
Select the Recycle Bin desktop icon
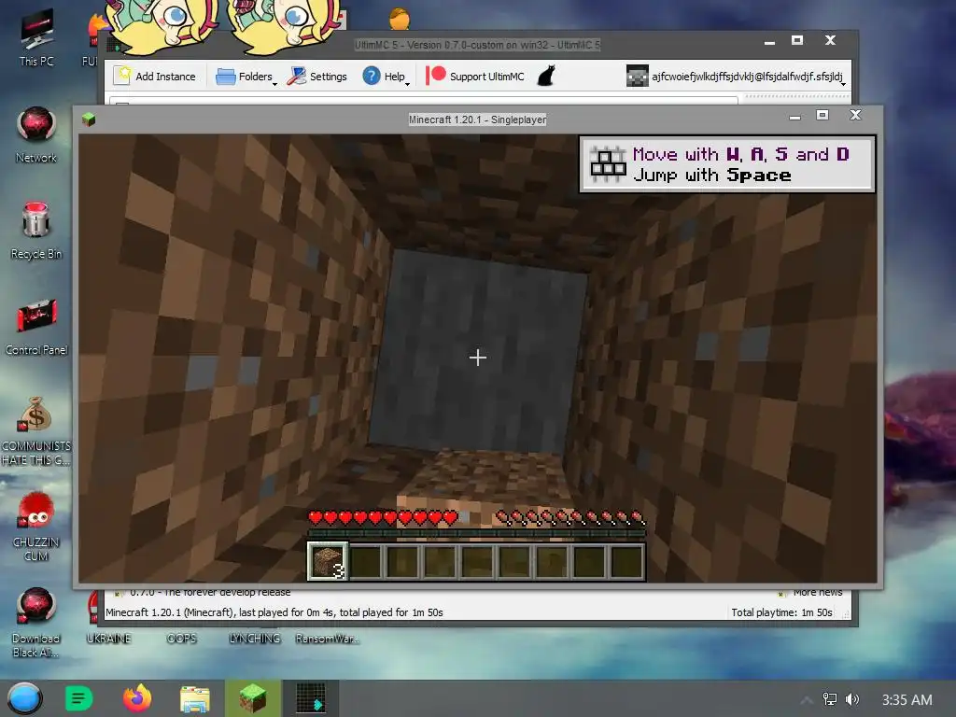36,231
